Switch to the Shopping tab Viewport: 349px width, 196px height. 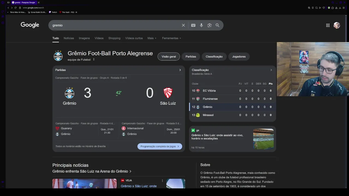point(114,38)
